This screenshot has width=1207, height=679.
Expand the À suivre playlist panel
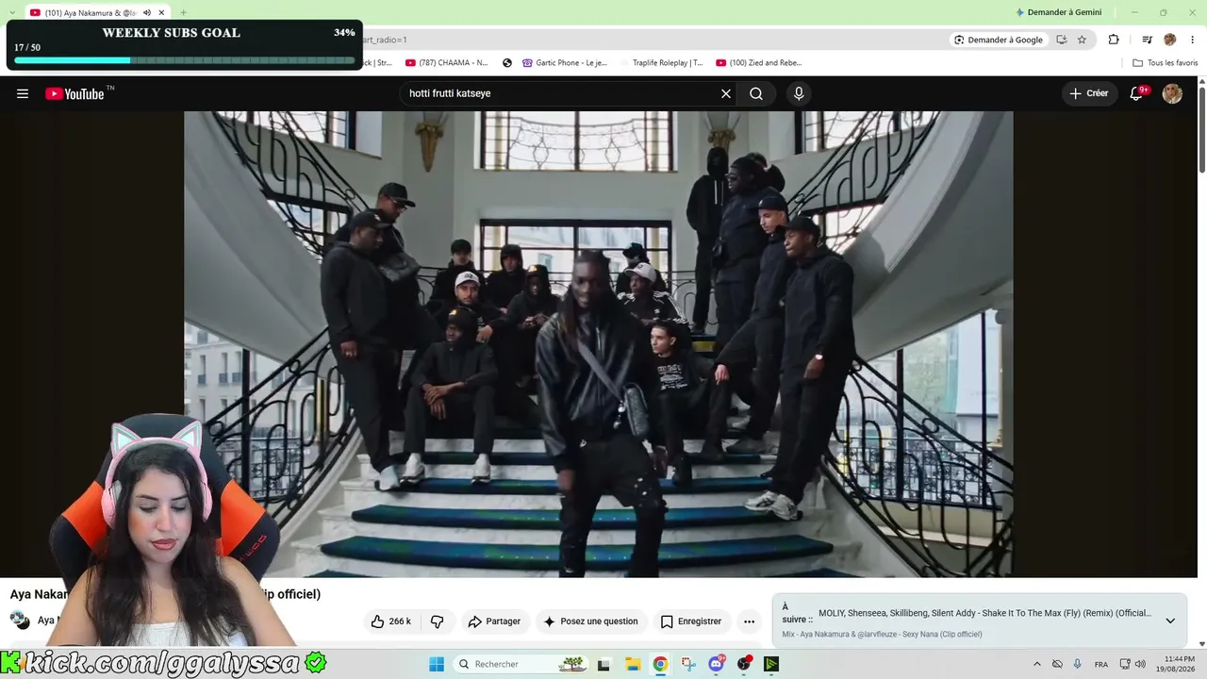tap(1170, 621)
